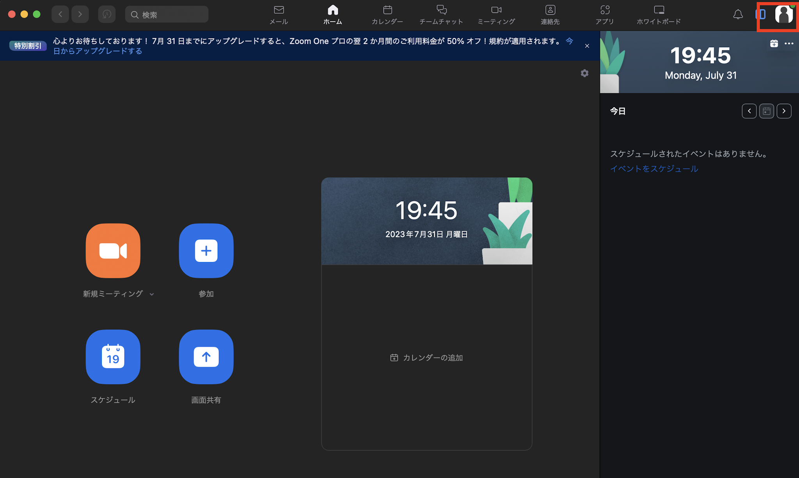The image size is (799, 478).
Task: Click the history clock icon in toolbar
Action: (x=107, y=14)
